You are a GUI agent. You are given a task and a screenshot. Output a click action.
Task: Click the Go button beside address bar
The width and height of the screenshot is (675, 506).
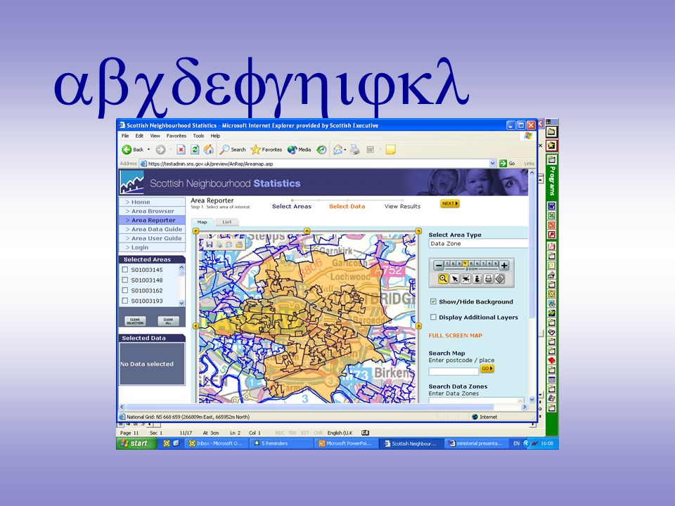click(508, 164)
